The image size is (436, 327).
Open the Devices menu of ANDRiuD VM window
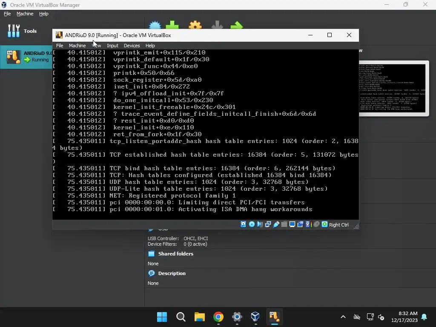[132, 46]
